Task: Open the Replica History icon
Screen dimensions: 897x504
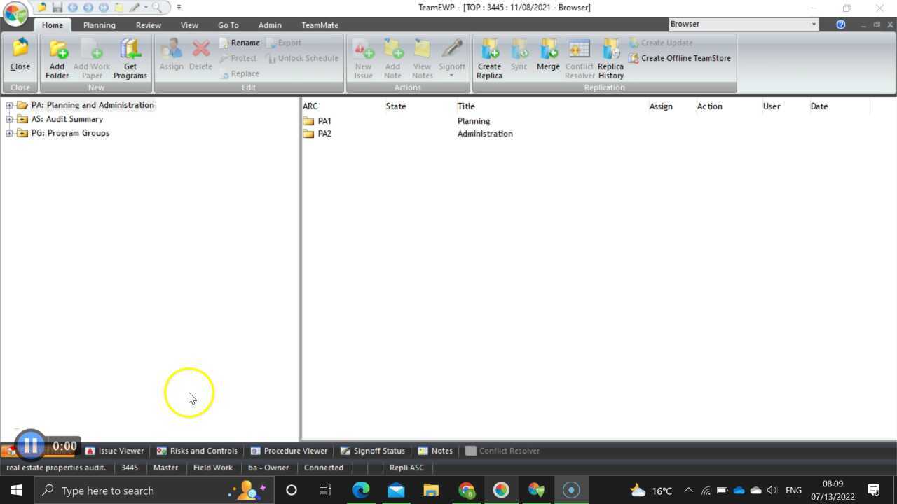Action: (x=610, y=57)
